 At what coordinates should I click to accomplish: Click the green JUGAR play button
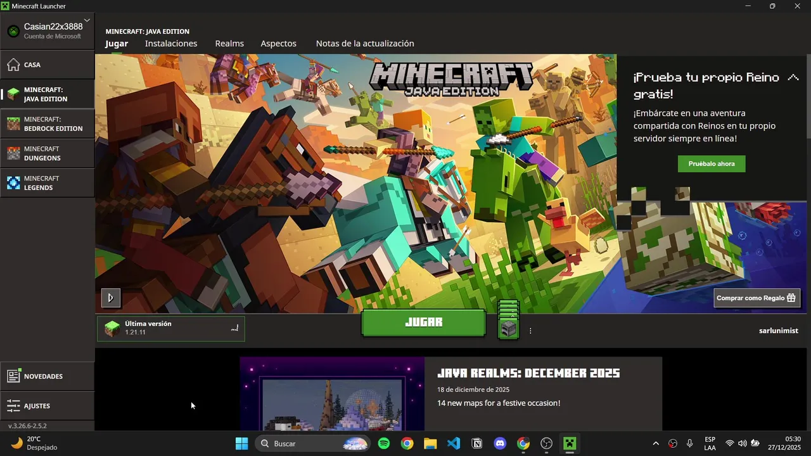click(423, 322)
